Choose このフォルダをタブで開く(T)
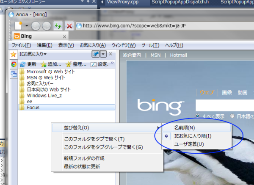This screenshot has width=254, height=185. (x=94, y=139)
